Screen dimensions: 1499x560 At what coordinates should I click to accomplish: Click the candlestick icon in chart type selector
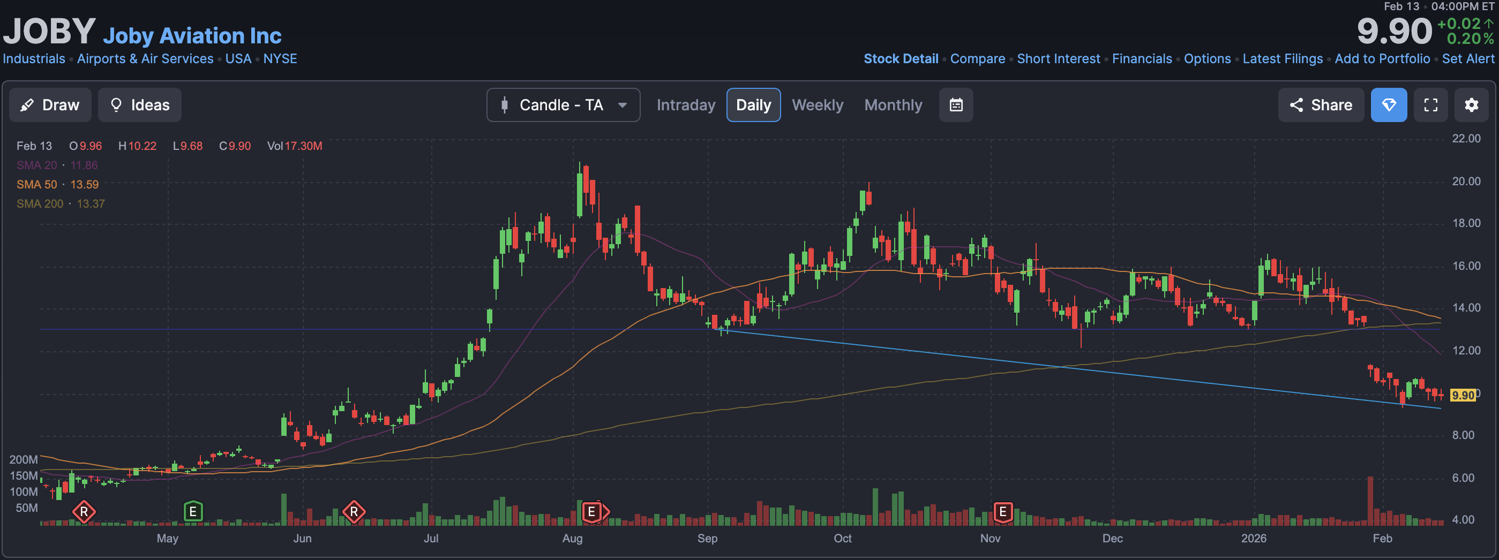pyautogui.click(x=505, y=105)
